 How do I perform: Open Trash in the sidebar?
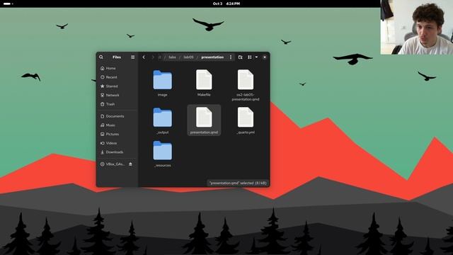click(x=117, y=104)
